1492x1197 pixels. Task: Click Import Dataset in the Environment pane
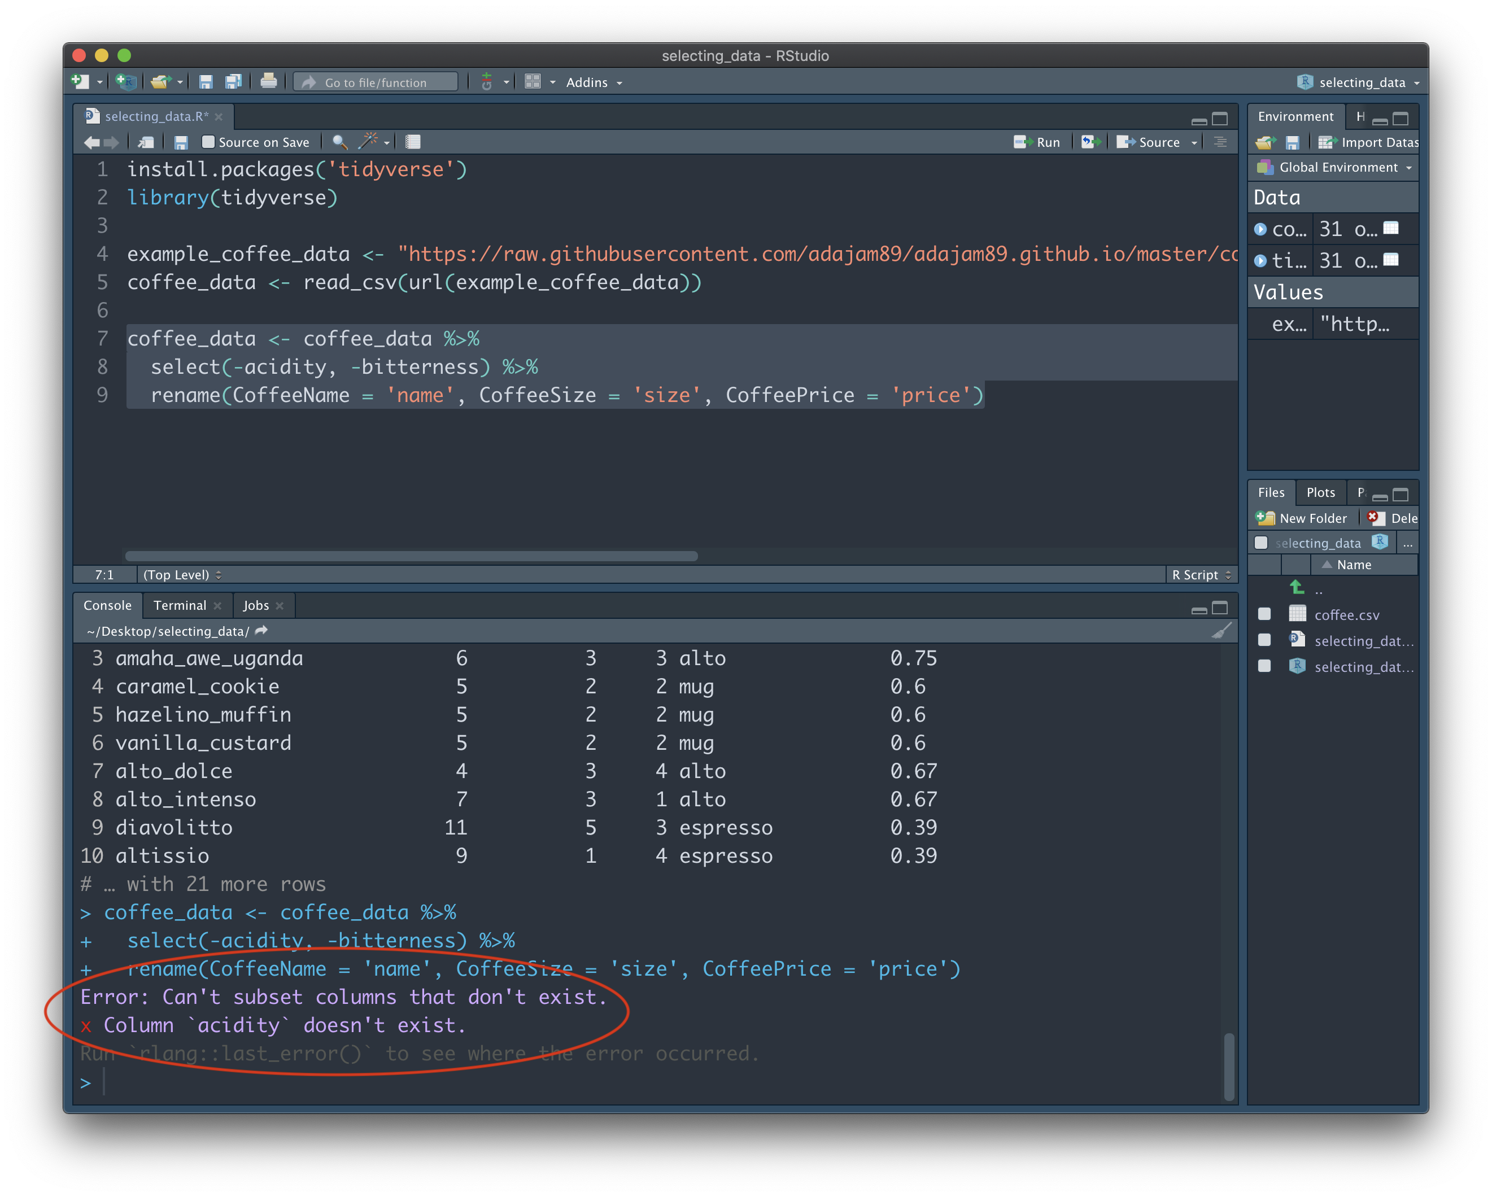tap(1368, 142)
